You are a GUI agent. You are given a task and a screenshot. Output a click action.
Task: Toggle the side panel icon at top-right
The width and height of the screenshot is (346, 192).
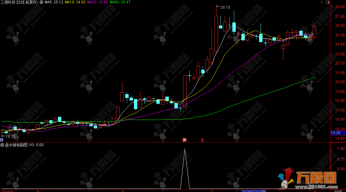tap(328, 2)
